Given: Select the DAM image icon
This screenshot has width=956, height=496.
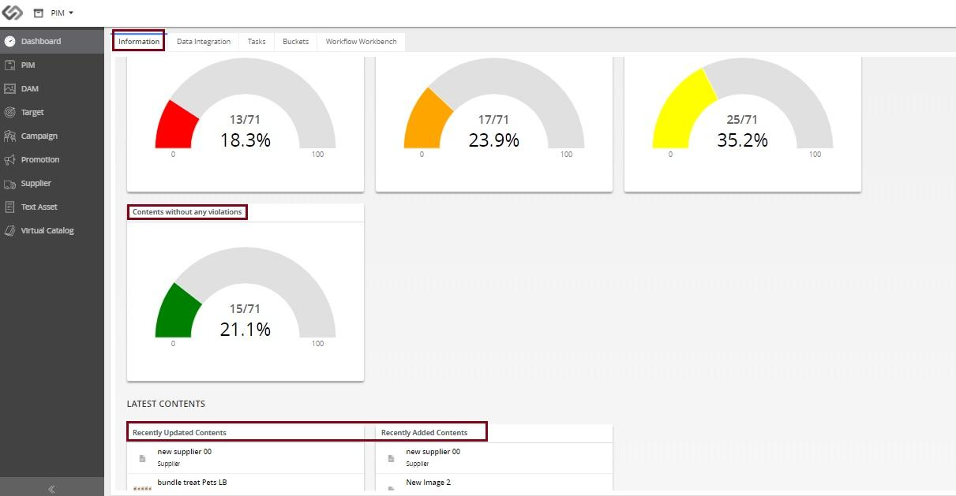Looking at the screenshot, I should coord(9,88).
